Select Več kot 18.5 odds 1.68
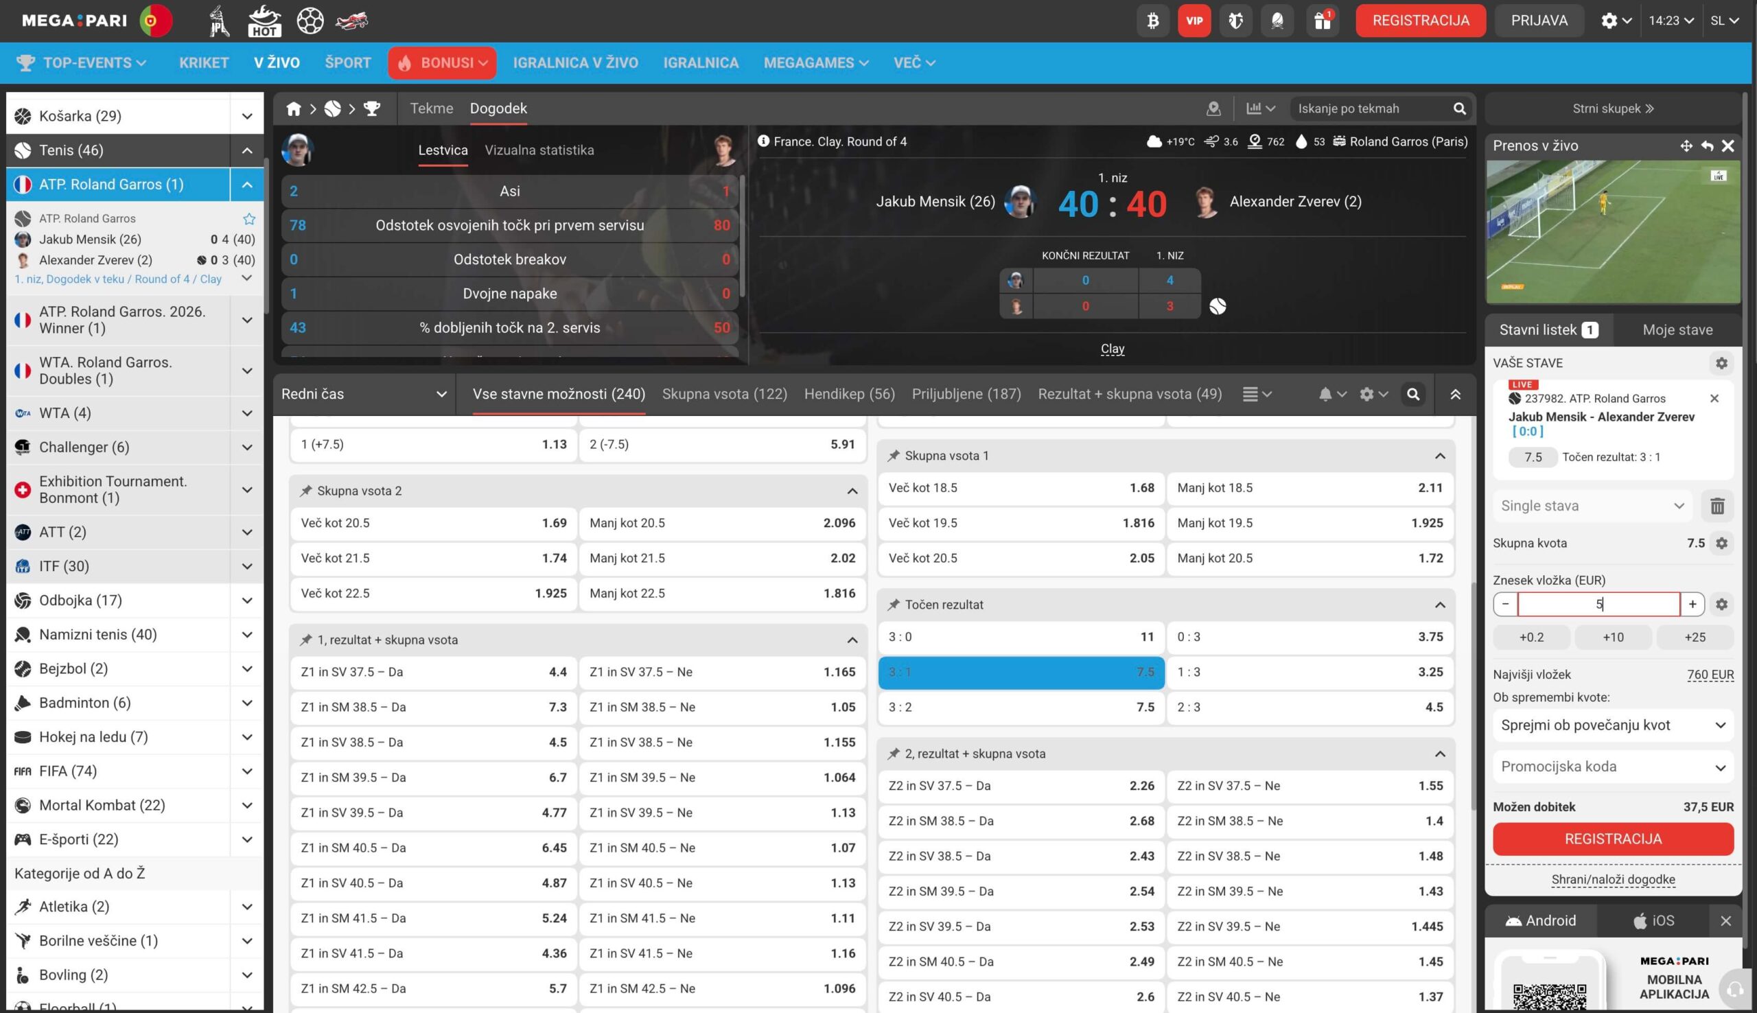The image size is (1757, 1013). click(x=1021, y=489)
